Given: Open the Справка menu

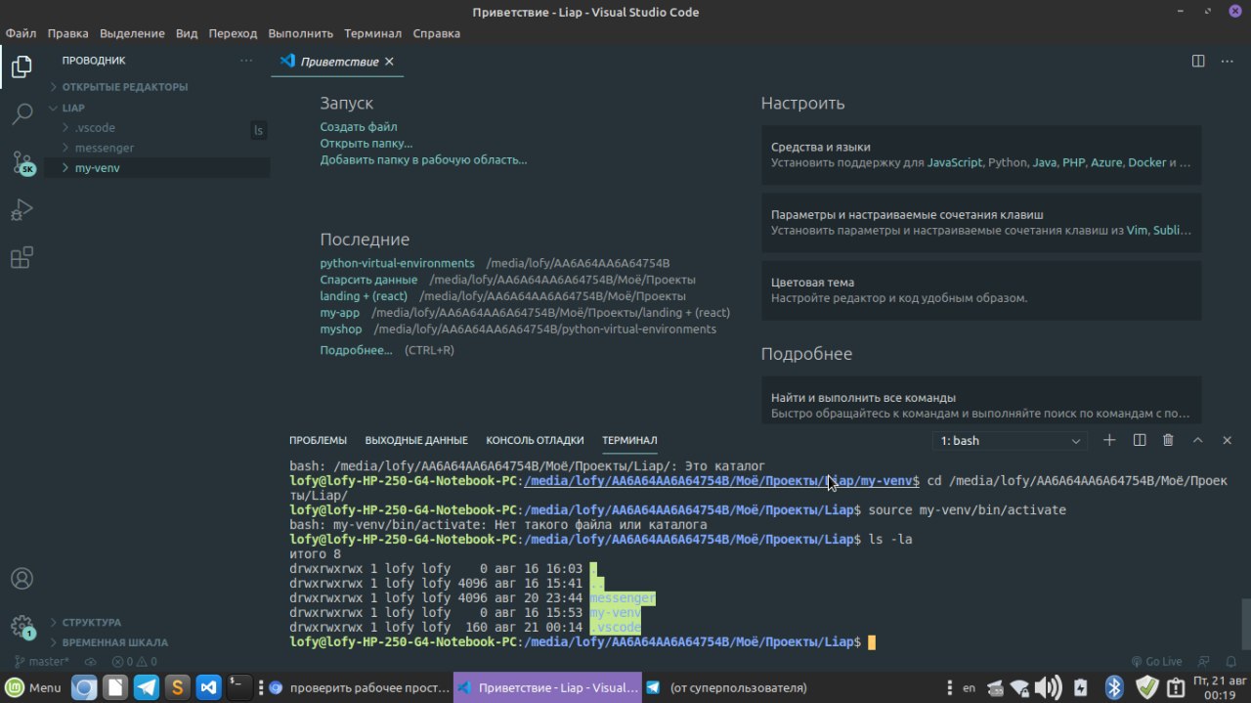Looking at the screenshot, I should (436, 33).
